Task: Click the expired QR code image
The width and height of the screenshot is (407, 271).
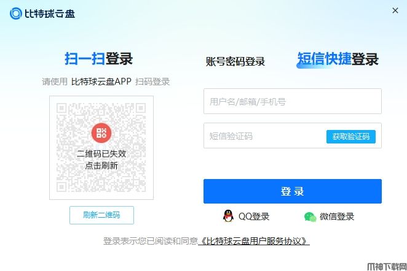Action: tap(101, 148)
